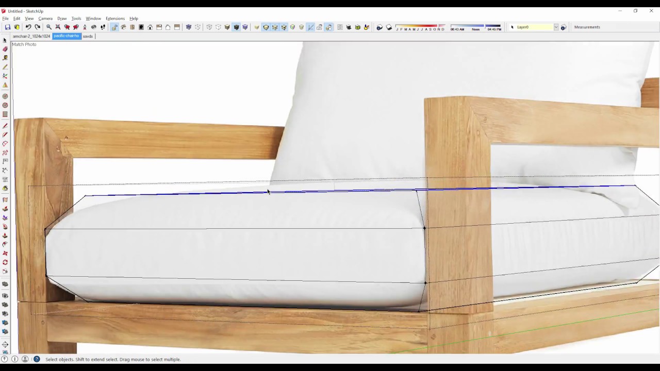Toggle Shadows display on or off
The width and height of the screenshot is (660, 371).
[x=389, y=27]
